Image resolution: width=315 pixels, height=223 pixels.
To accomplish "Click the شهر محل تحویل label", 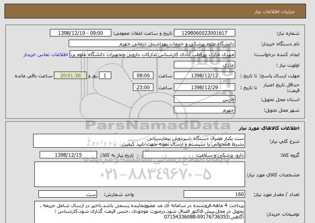I will [x=281, y=110].
